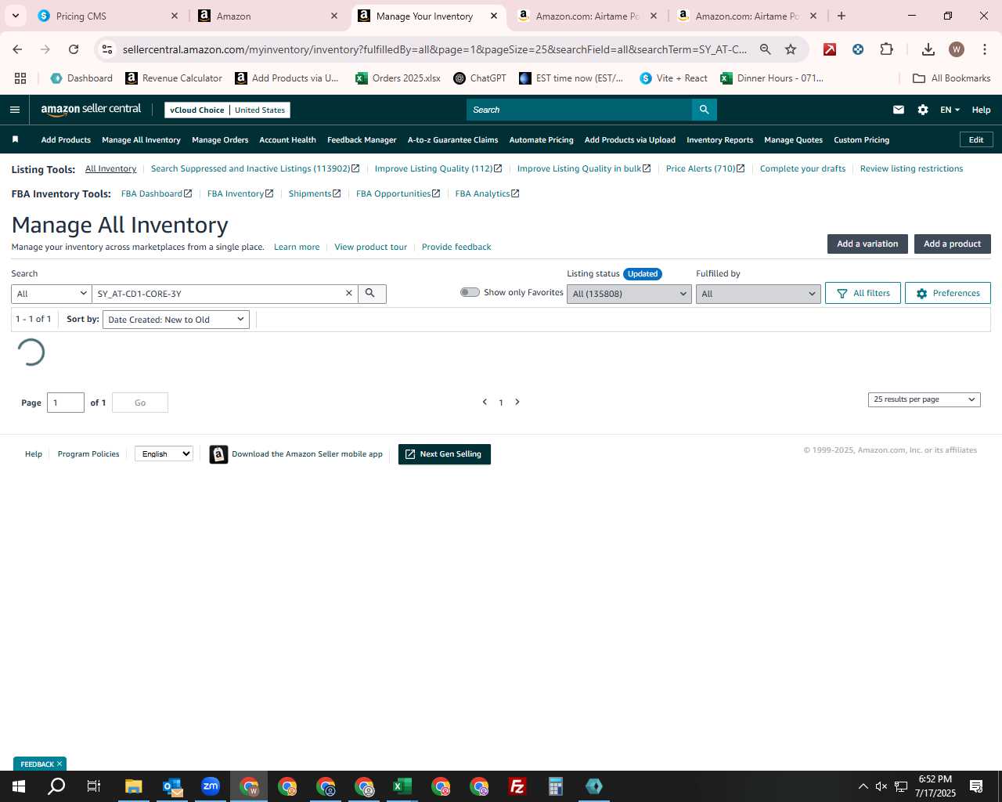Open the All filters button
The image size is (1002, 802).
pos(863,293)
